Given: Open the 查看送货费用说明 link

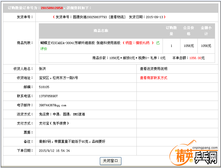Looking at the screenshot, I should tap(153, 69).
